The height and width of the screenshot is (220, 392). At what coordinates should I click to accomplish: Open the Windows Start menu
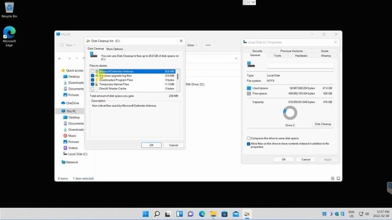click(146, 214)
